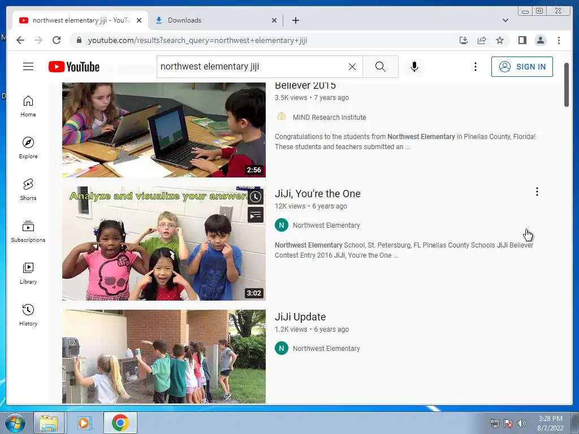579x434 pixels.
Task: Start voice search with the microphone icon
Action: [414, 67]
